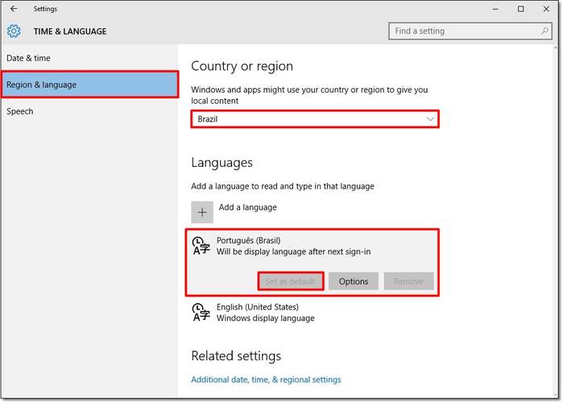Open the Date & time section
563x403 pixels.
click(x=89, y=58)
